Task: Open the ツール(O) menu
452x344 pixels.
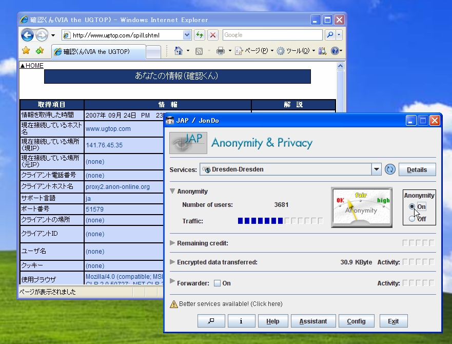Action: pos(296,51)
